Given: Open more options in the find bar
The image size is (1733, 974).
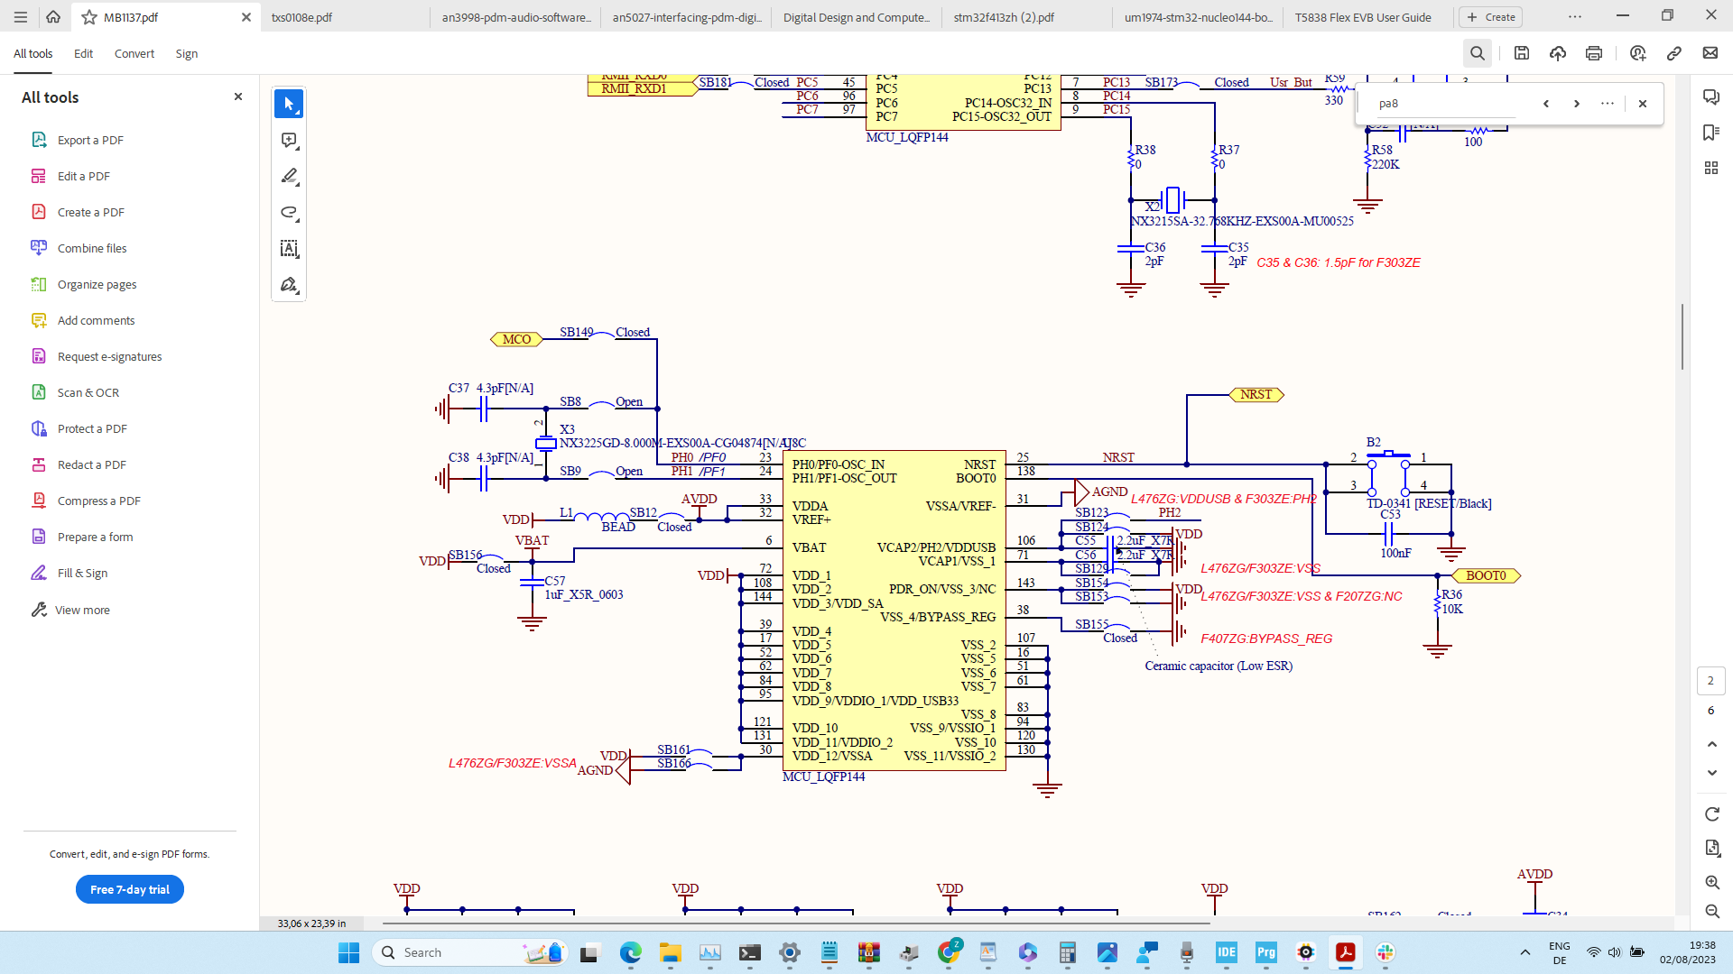Looking at the screenshot, I should (x=1608, y=104).
